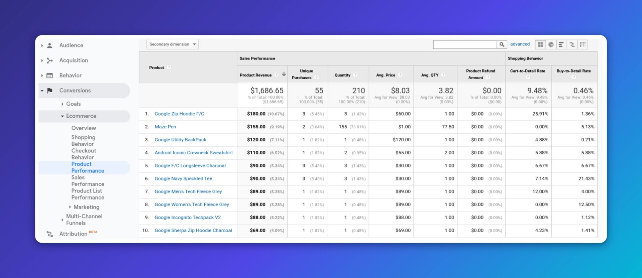Click the Acquisition arrows icon
642x278 pixels.
(49, 60)
